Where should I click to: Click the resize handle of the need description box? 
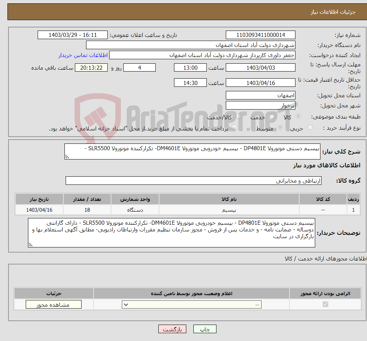67,157
